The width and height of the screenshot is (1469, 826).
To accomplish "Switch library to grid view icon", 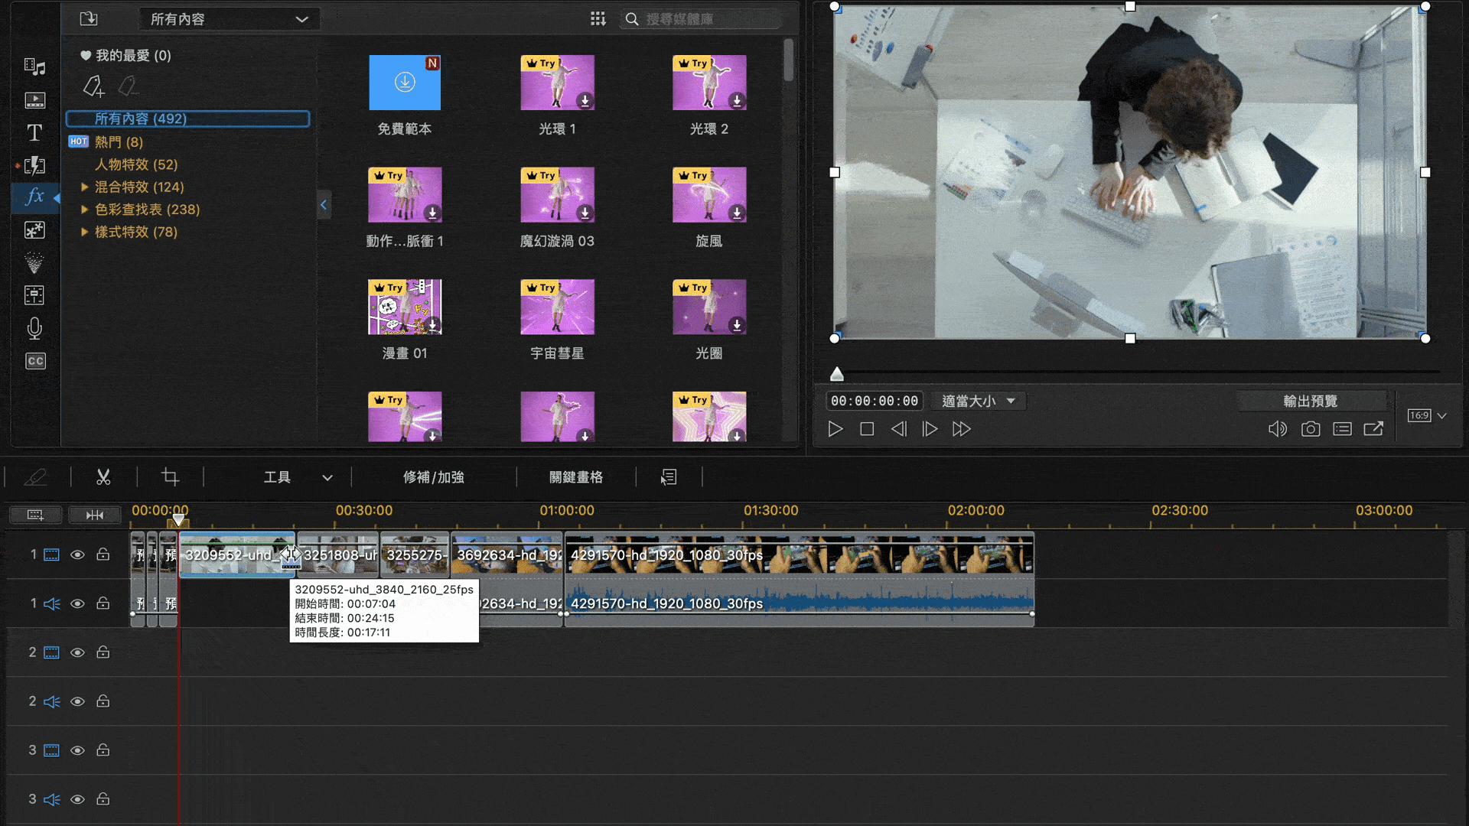I will 598,18.
